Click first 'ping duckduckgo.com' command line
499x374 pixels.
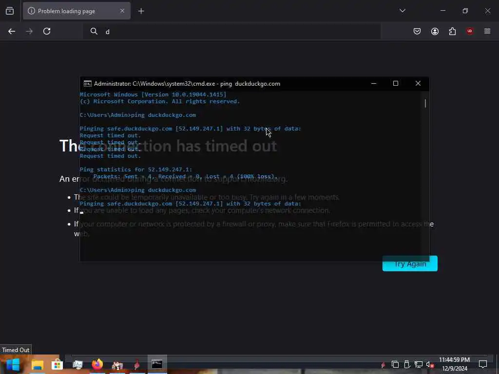[137, 115]
